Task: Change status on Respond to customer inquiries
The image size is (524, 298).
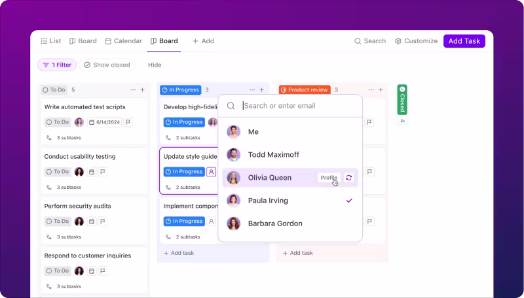Action: 58,271
